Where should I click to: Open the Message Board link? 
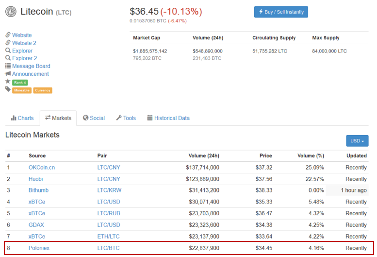[31, 66]
